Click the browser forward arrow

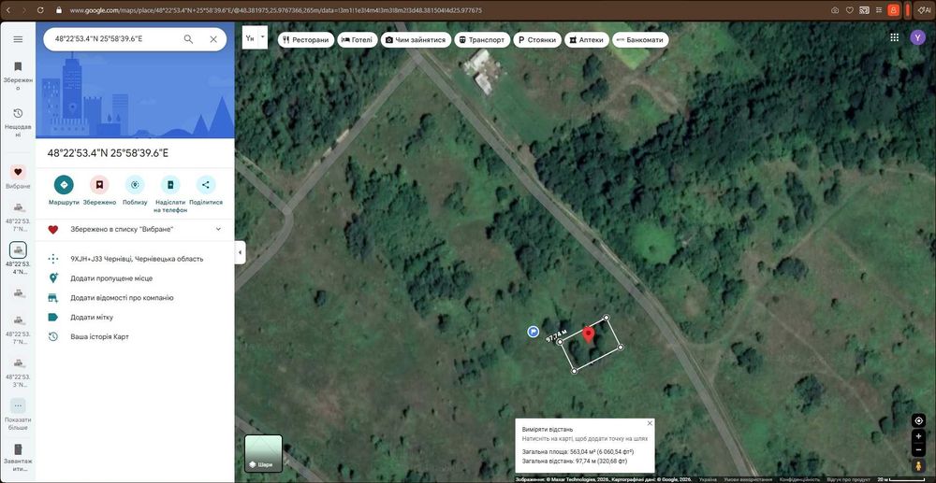(x=24, y=10)
